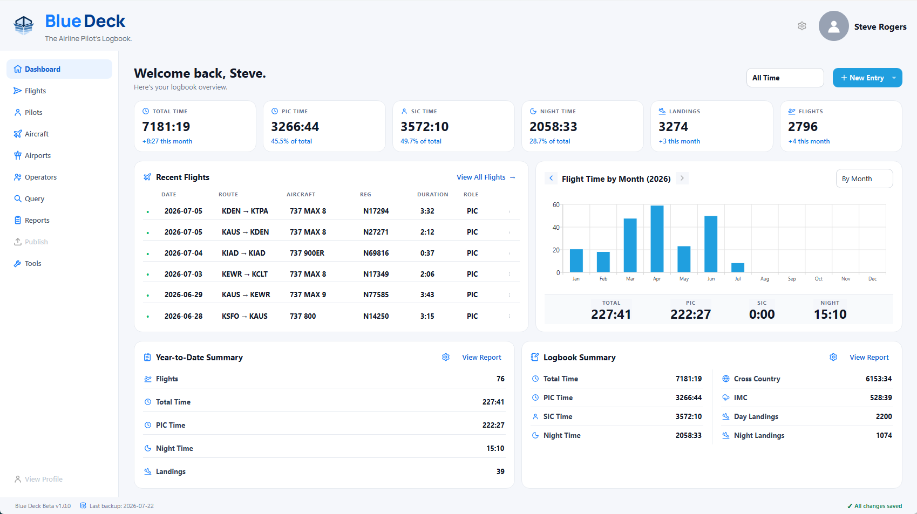Click Night Landings 1074 value
Image resolution: width=917 pixels, height=514 pixels.
pos(884,435)
